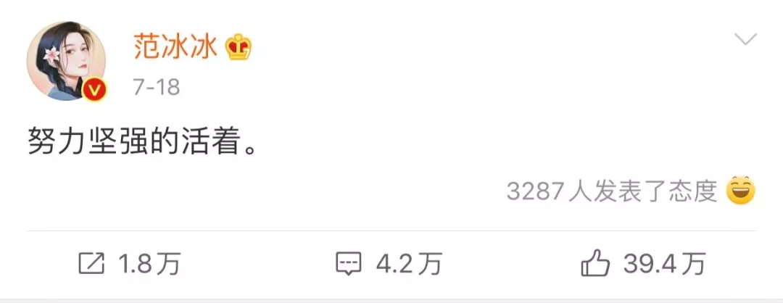View the circular avatar illustration
783x303 pixels.
click(65, 61)
